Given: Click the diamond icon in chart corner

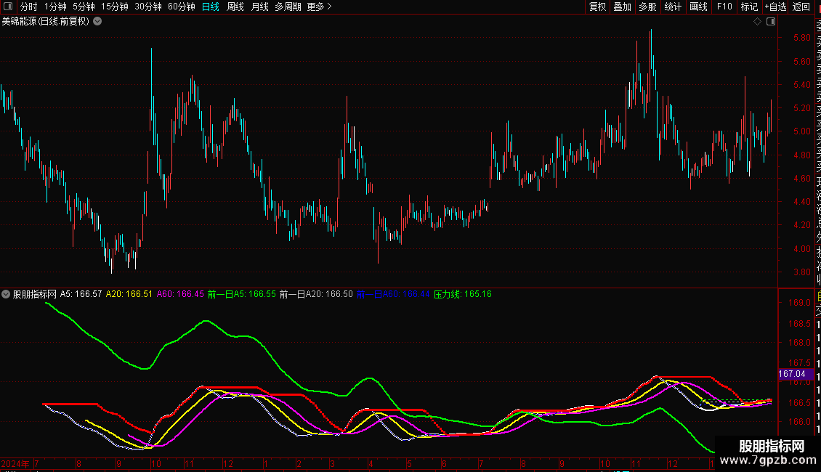Looking at the screenshot, I should click(x=757, y=22).
